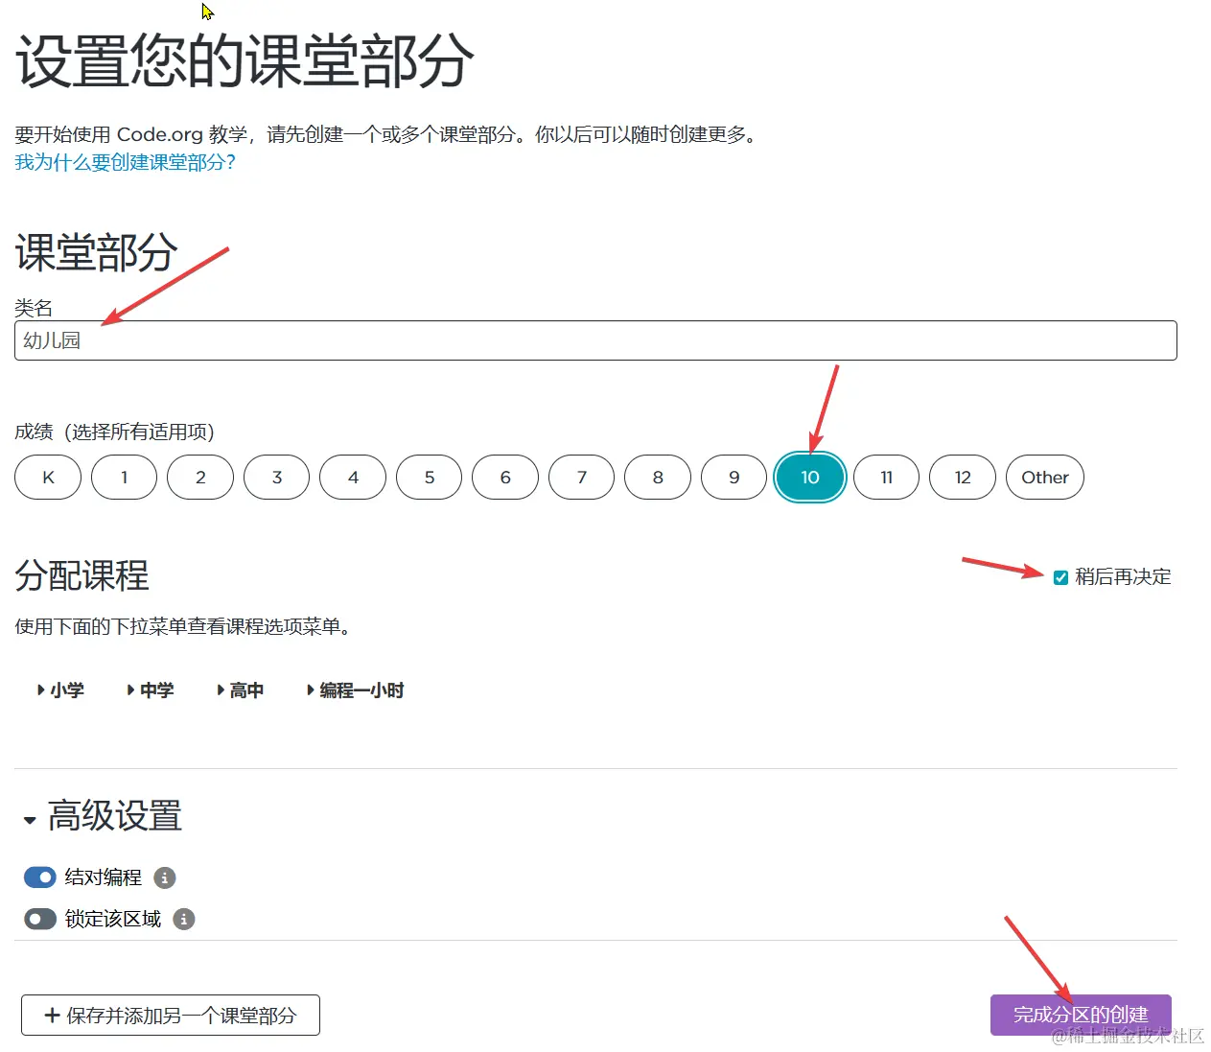Enable the 锁定该区域 toggle switch
This screenshot has width=1211, height=1052.
pos(39,919)
